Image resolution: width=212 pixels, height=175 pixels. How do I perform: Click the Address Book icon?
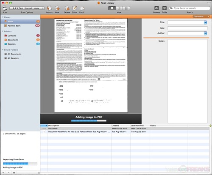[6, 25]
